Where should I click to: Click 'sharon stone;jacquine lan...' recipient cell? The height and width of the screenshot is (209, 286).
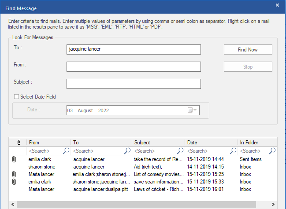click(101, 182)
